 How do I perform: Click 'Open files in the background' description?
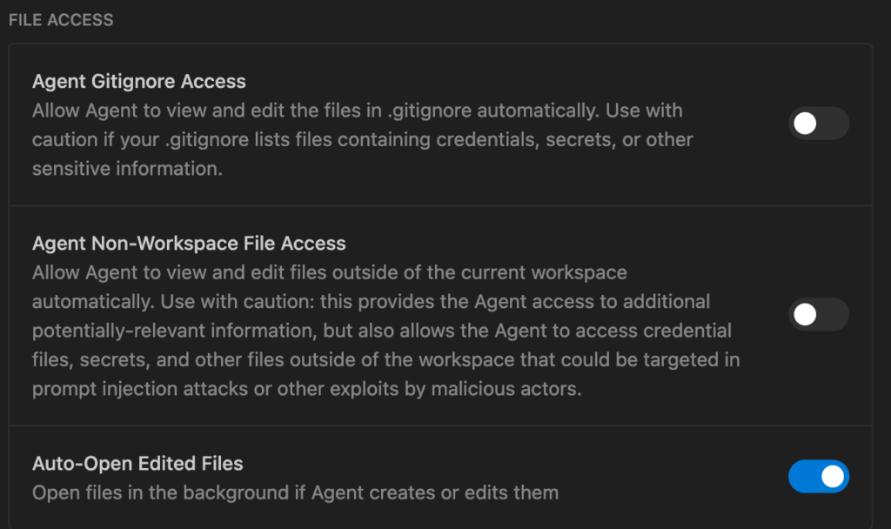pos(295,492)
